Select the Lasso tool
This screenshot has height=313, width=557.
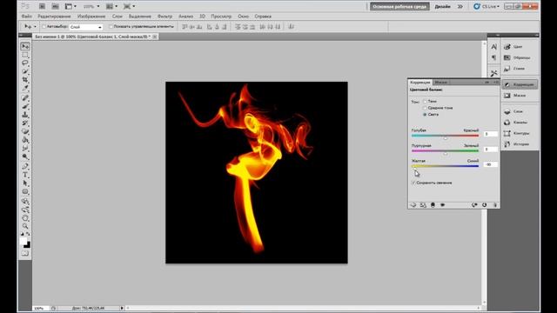point(25,63)
